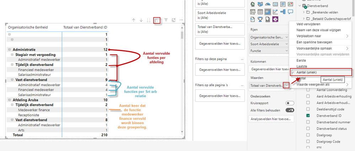Open Soort Arbeidsrelatie filter card
Viewport: 355px width, 151px height.
pos(220,15)
